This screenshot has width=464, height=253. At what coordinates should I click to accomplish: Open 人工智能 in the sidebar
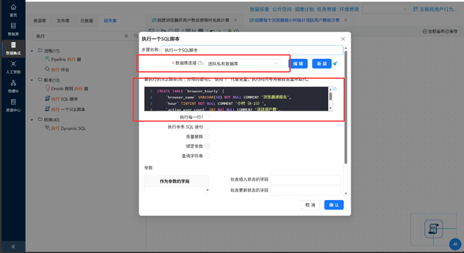coord(13,68)
